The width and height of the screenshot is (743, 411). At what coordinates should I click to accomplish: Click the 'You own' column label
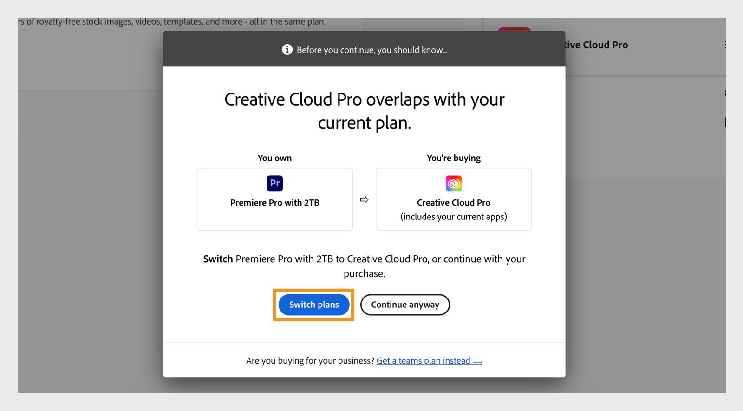click(x=275, y=158)
